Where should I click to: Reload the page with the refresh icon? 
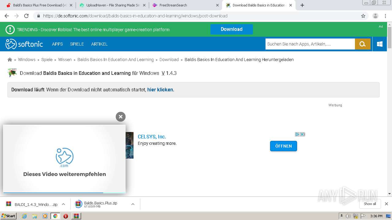click(x=26, y=16)
